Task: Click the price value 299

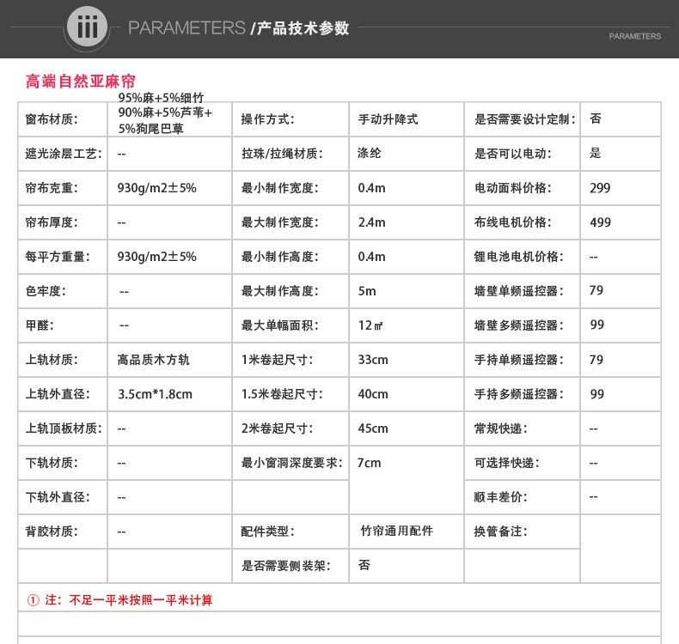Action: (x=600, y=188)
